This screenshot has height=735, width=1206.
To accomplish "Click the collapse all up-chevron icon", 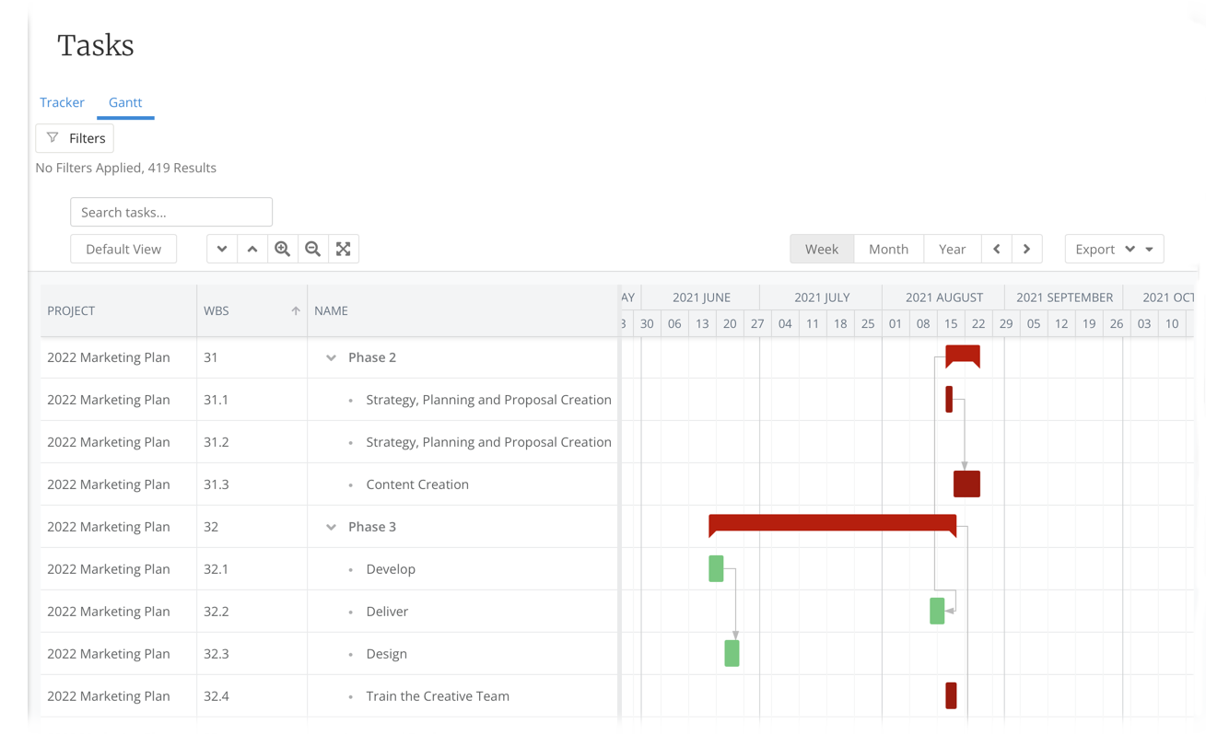I will (x=252, y=249).
